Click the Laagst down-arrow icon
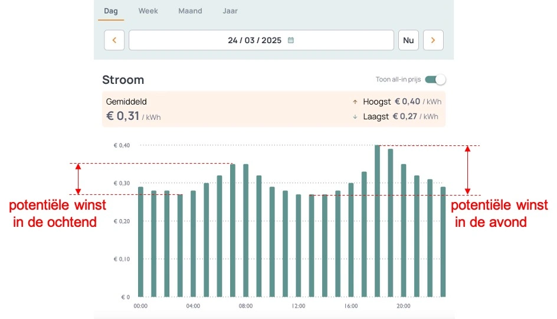The height and width of the screenshot is (319, 557). (x=355, y=117)
